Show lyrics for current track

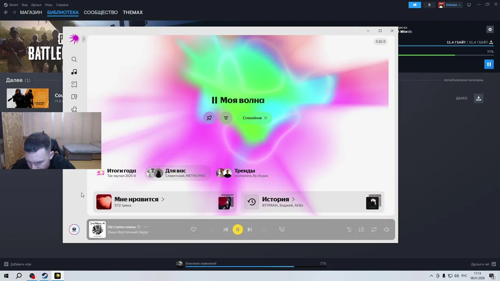click(x=349, y=229)
